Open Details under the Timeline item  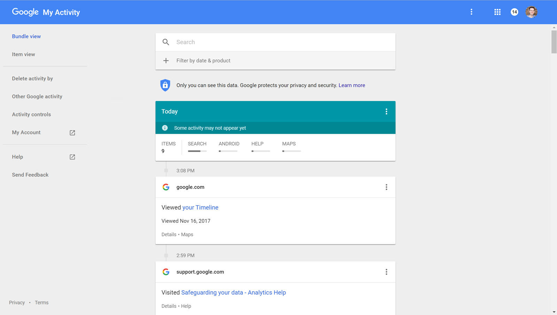[x=169, y=234]
